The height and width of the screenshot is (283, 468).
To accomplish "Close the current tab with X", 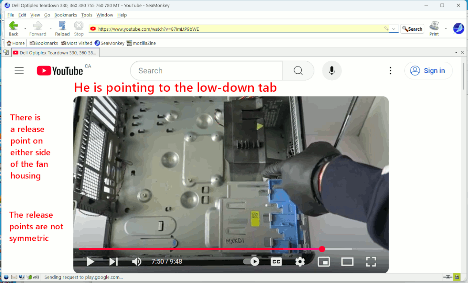I will [462, 53].
